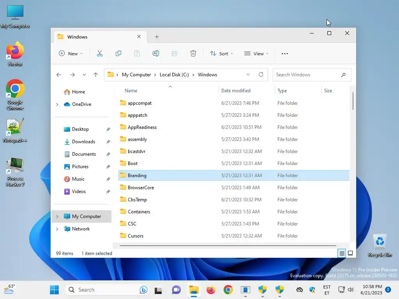The width and height of the screenshot is (399, 299).
Task: Select the BrowserCore folder
Action: [234, 187]
